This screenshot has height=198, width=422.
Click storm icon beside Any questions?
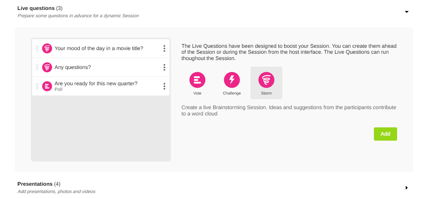point(47,67)
